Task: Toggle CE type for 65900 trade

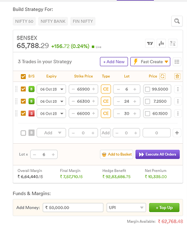Action: coord(106,89)
